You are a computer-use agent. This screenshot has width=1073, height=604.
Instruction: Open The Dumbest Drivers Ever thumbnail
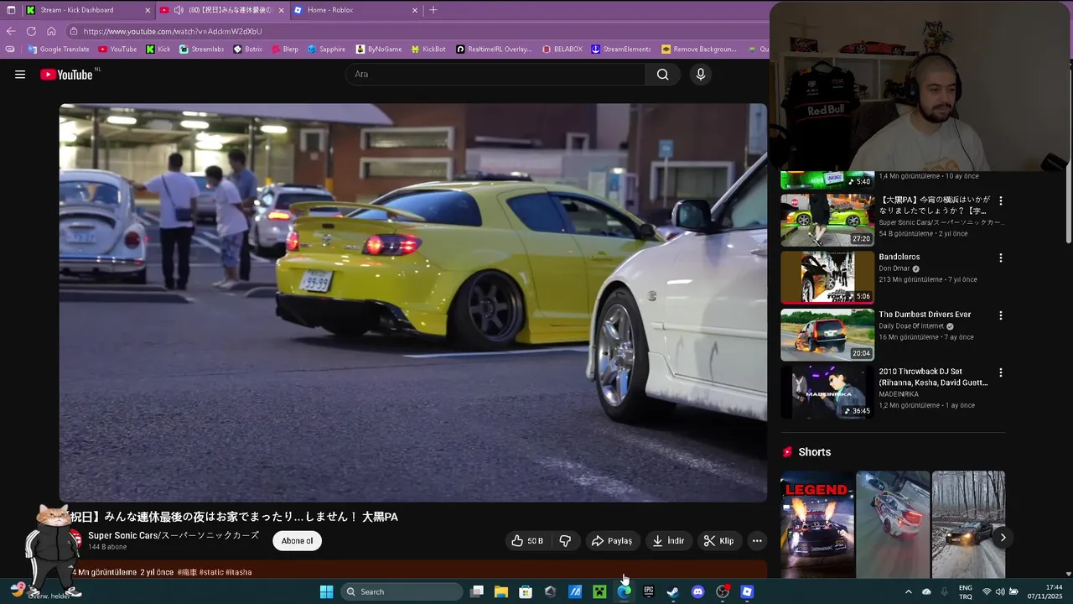[x=827, y=335]
